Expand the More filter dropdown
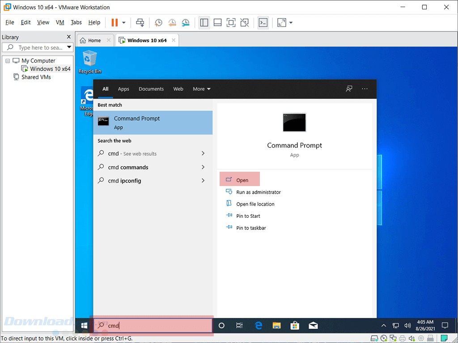Image resolution: width=458 pixels, height=343 pixels. [201, 89]
